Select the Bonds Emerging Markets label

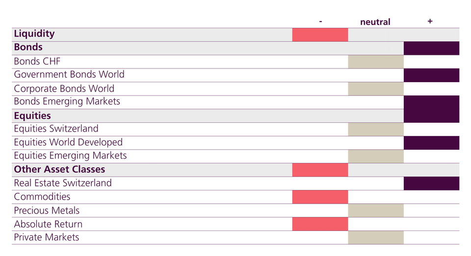pyautogui.click(x=67, y=102)
